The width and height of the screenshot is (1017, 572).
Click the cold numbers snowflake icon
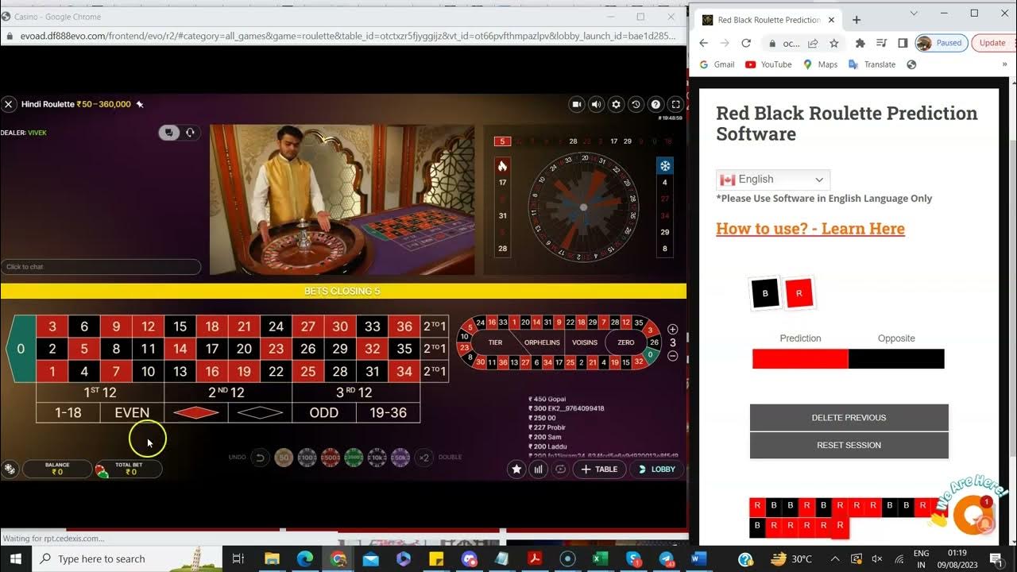coord(665,166)
